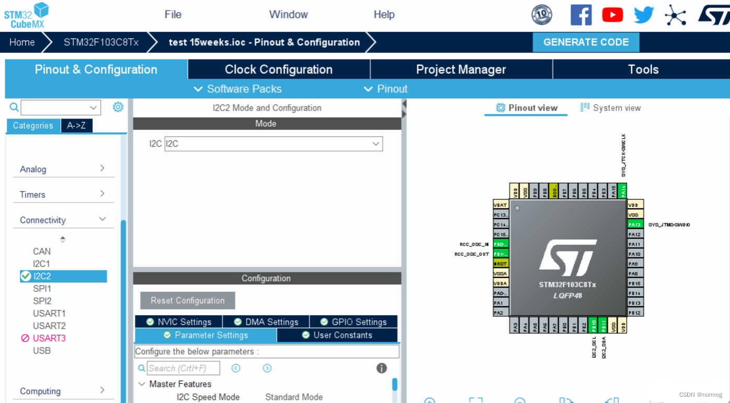Viewport: 730px width, 403px height.
Task: Expand the Analog category
Action: 63,169
